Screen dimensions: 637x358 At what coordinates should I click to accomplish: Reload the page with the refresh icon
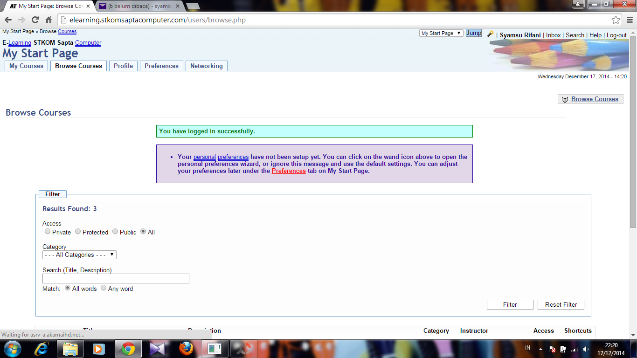click(x=35, y=20)
